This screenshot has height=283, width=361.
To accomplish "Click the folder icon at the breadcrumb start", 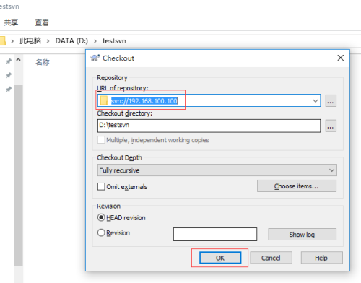I will [x=2, y=40].
